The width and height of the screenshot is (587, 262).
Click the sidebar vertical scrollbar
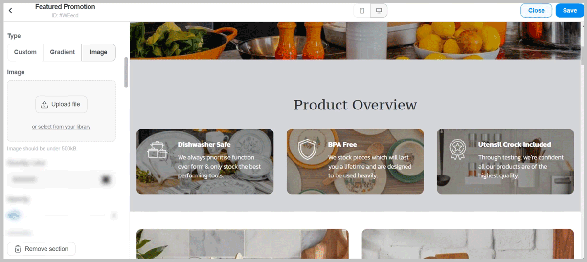[x=126, y=72]
